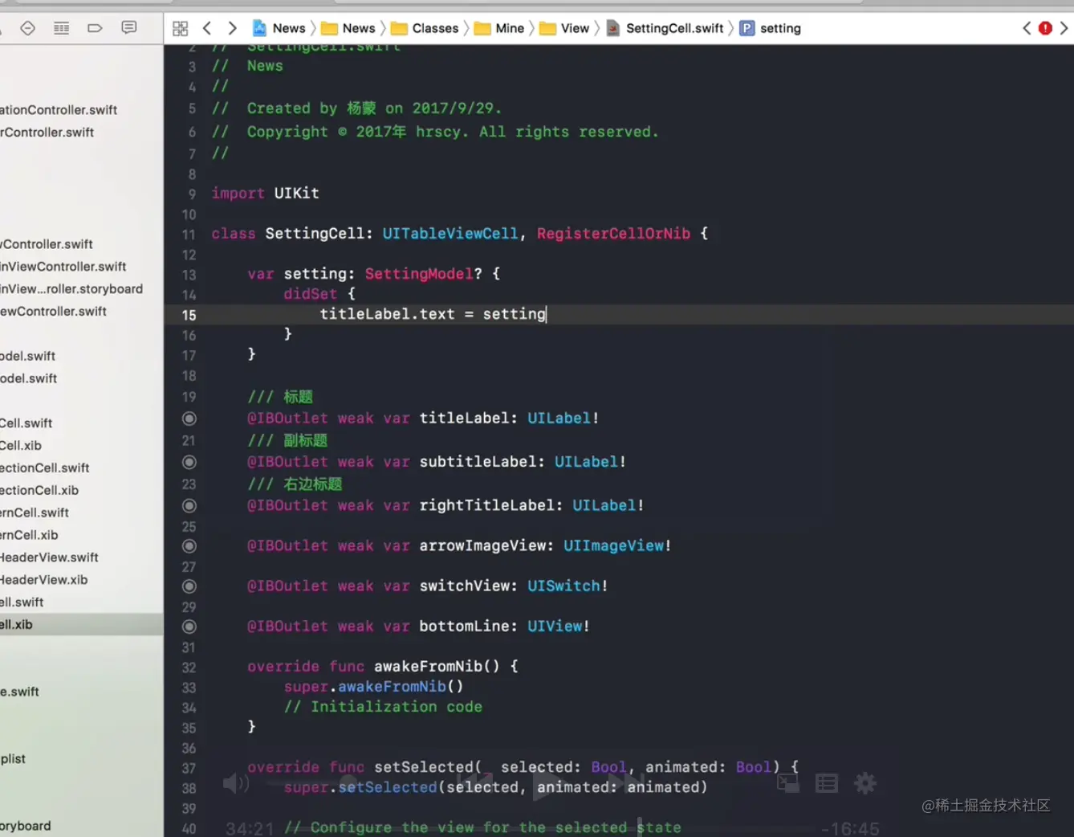Click UITableViewCell in the class declaration
Screen dimensions: 1074x837
coord(450,234)
